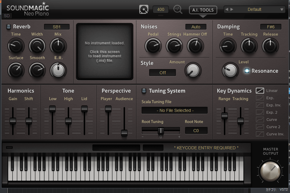
Task: Toggle the SD button under the logo
Action: click(x=7, y=16)
